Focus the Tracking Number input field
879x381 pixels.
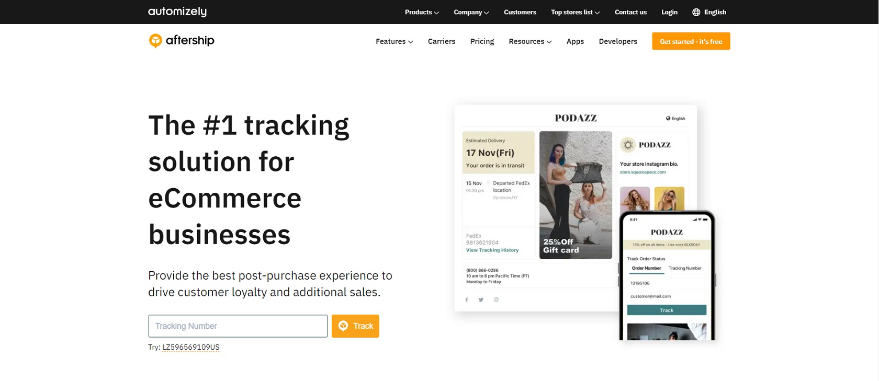point(238,326)
